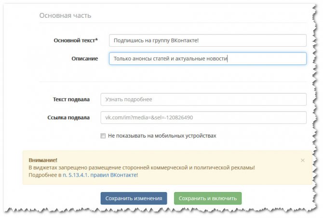Click into the 'Описание' text field
The image size is (323, 218).
tap(207, 59)
